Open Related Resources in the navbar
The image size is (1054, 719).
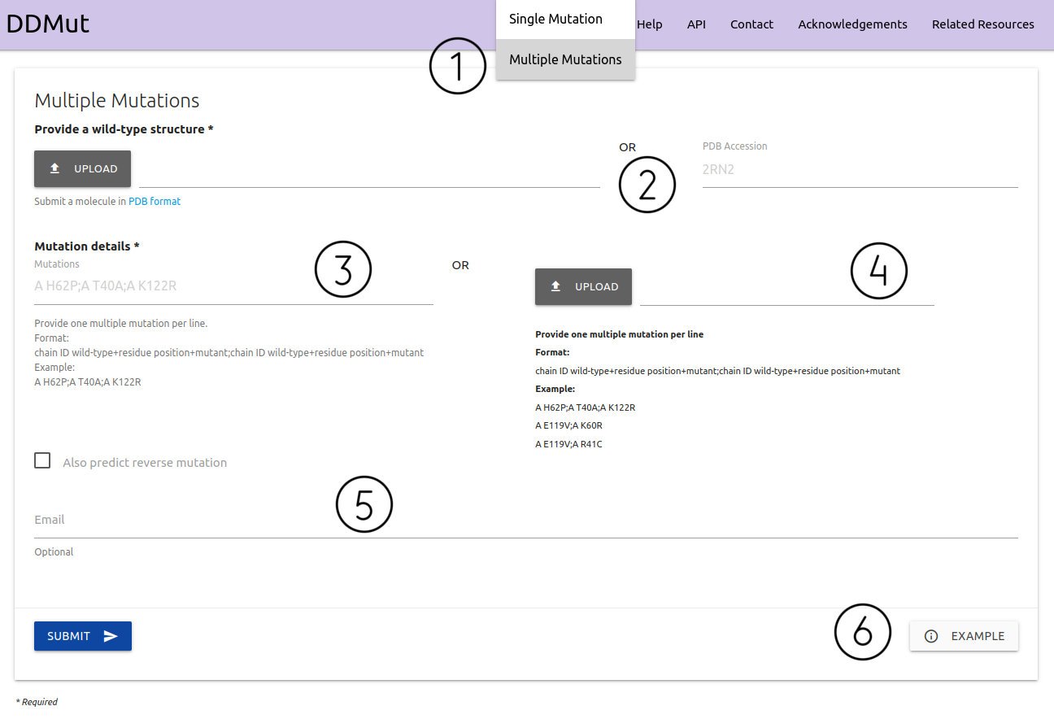[x=982, y=24]
